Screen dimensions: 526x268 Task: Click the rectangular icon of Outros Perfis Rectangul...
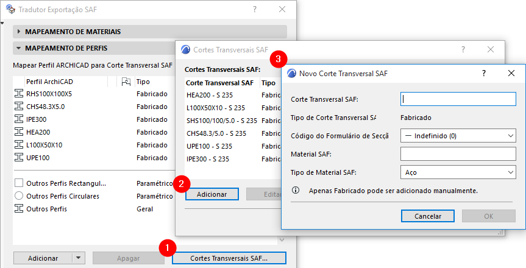click(19, 183)
